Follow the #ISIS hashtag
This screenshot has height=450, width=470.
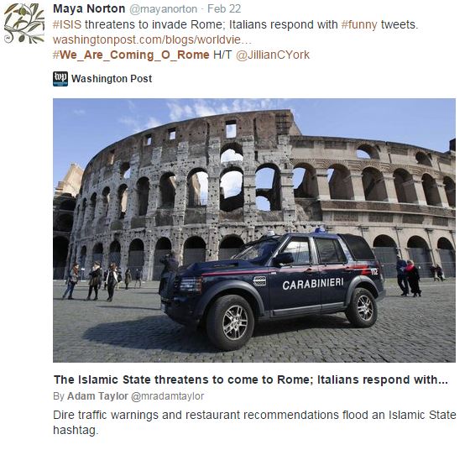pos(67,24)
